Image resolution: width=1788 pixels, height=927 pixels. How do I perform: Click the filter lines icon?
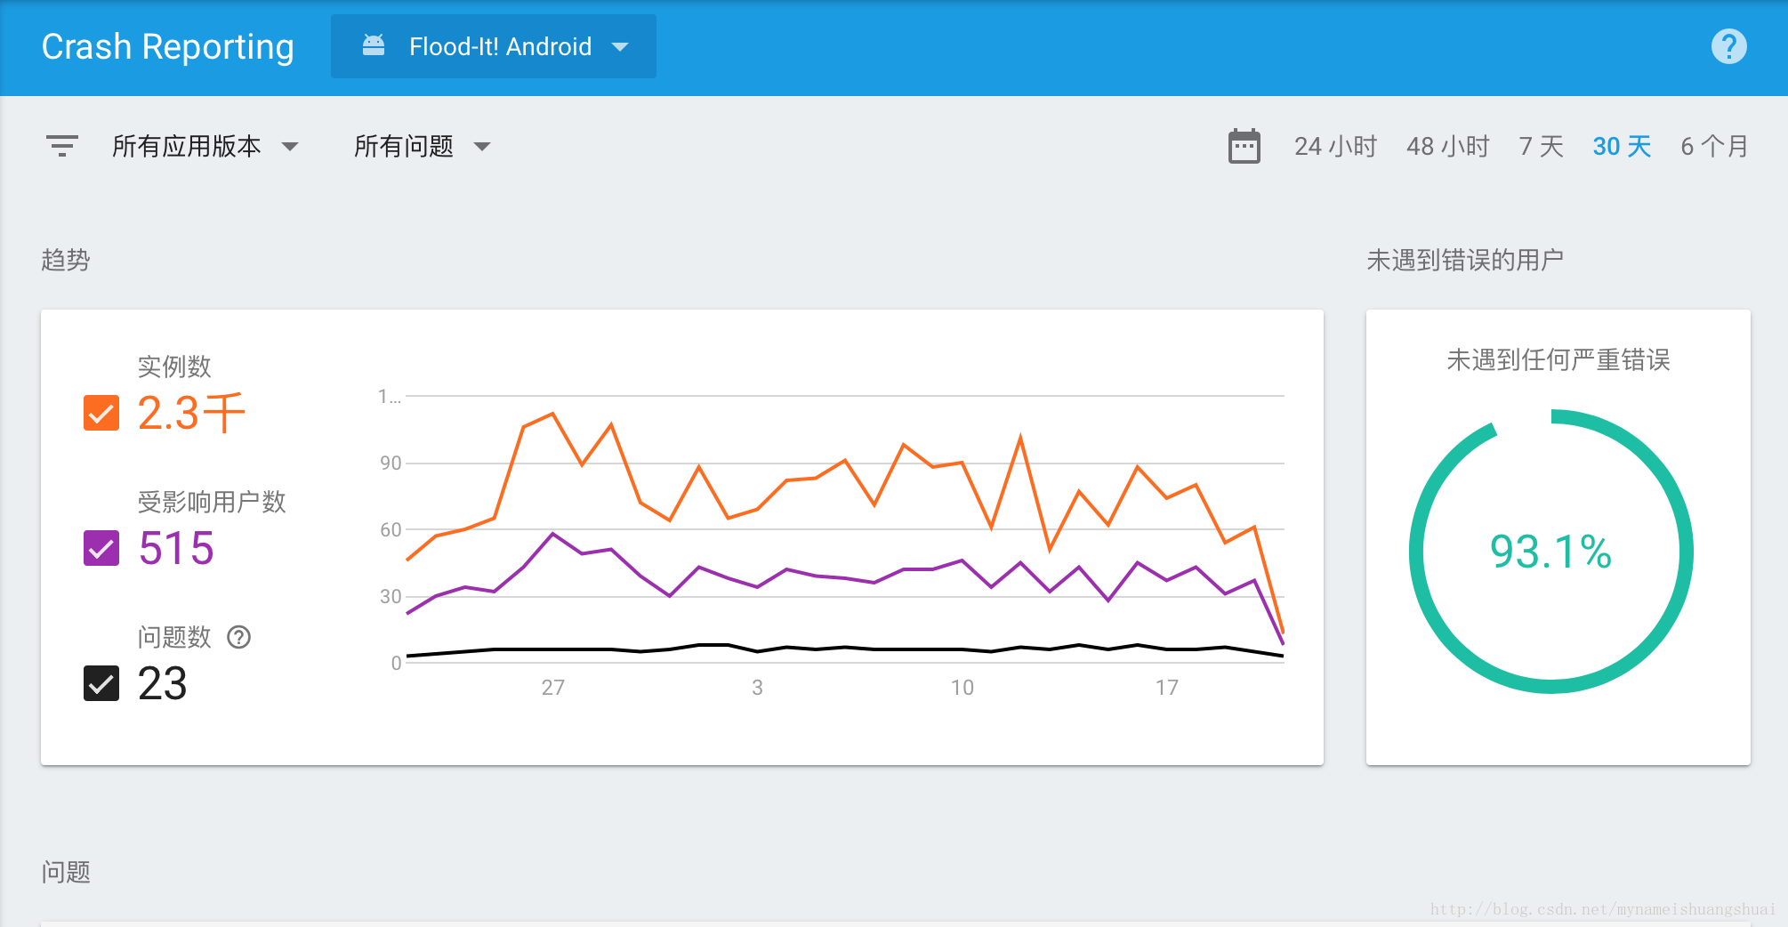tap(62, 146)
